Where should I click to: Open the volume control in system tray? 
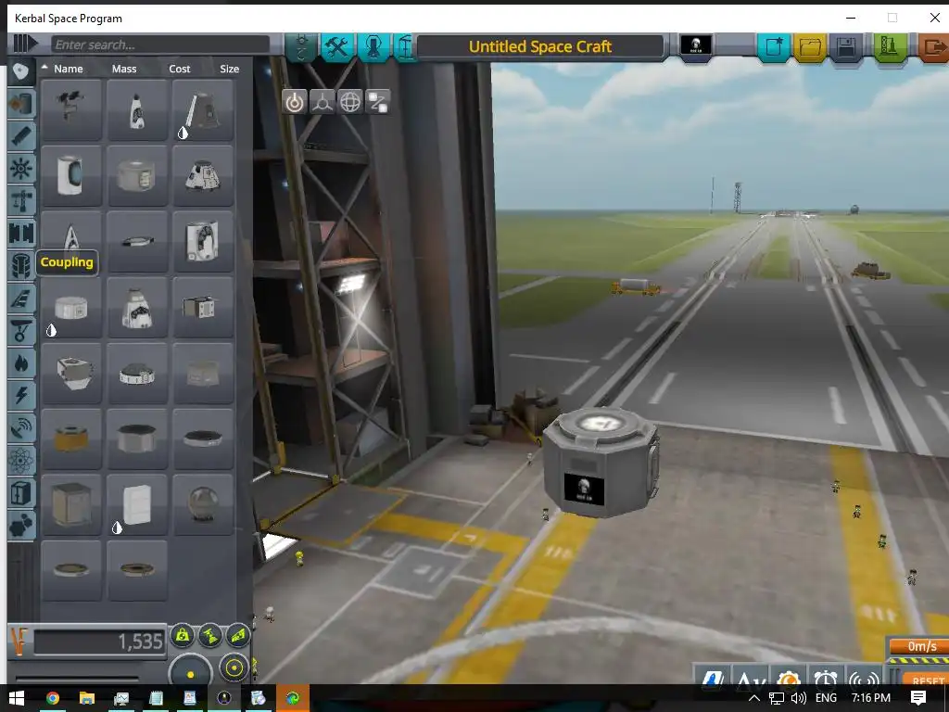coord(798,698)
